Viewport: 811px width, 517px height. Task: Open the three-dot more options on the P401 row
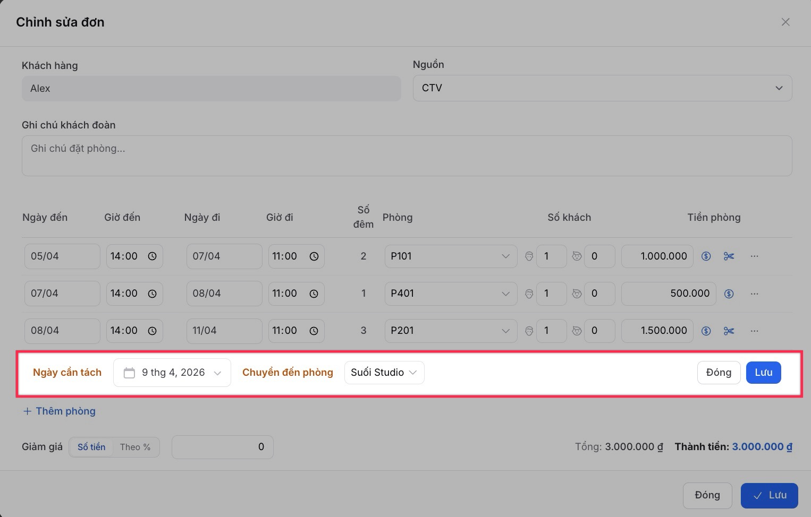(754, 294)
